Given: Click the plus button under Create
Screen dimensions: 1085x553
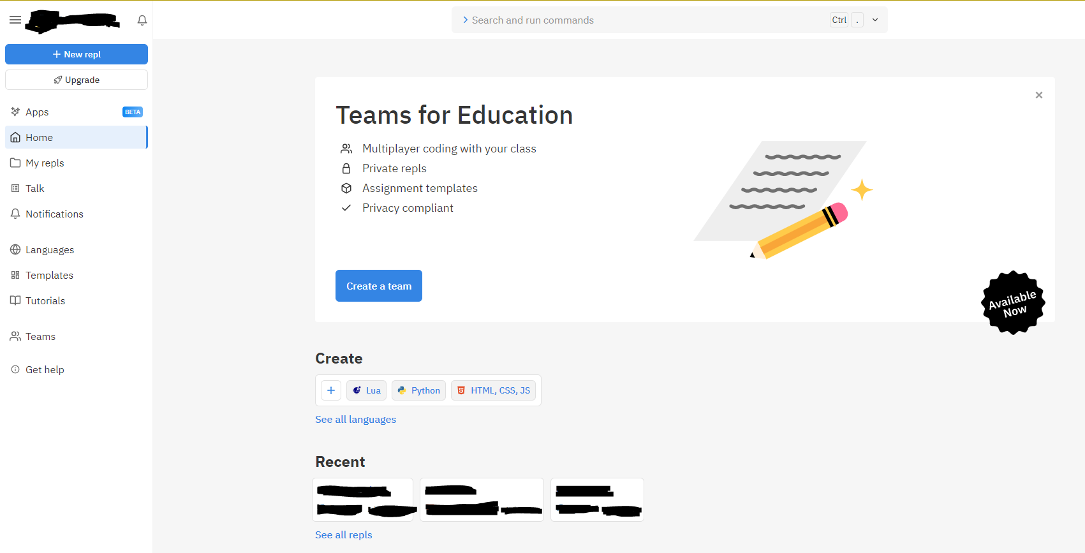Looking at the screenshot, I should point(331,390).
